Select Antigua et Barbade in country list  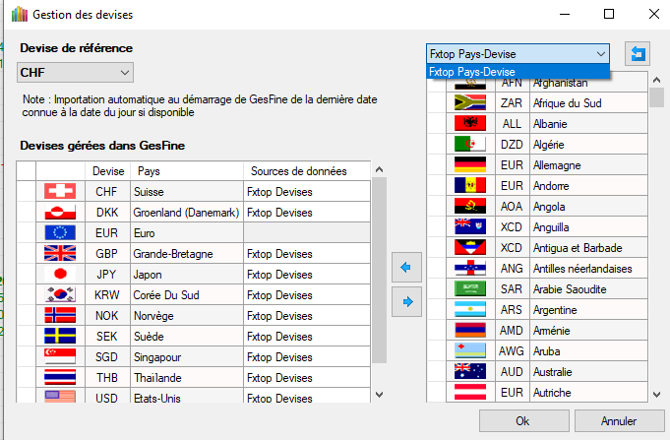pos(588,247)
